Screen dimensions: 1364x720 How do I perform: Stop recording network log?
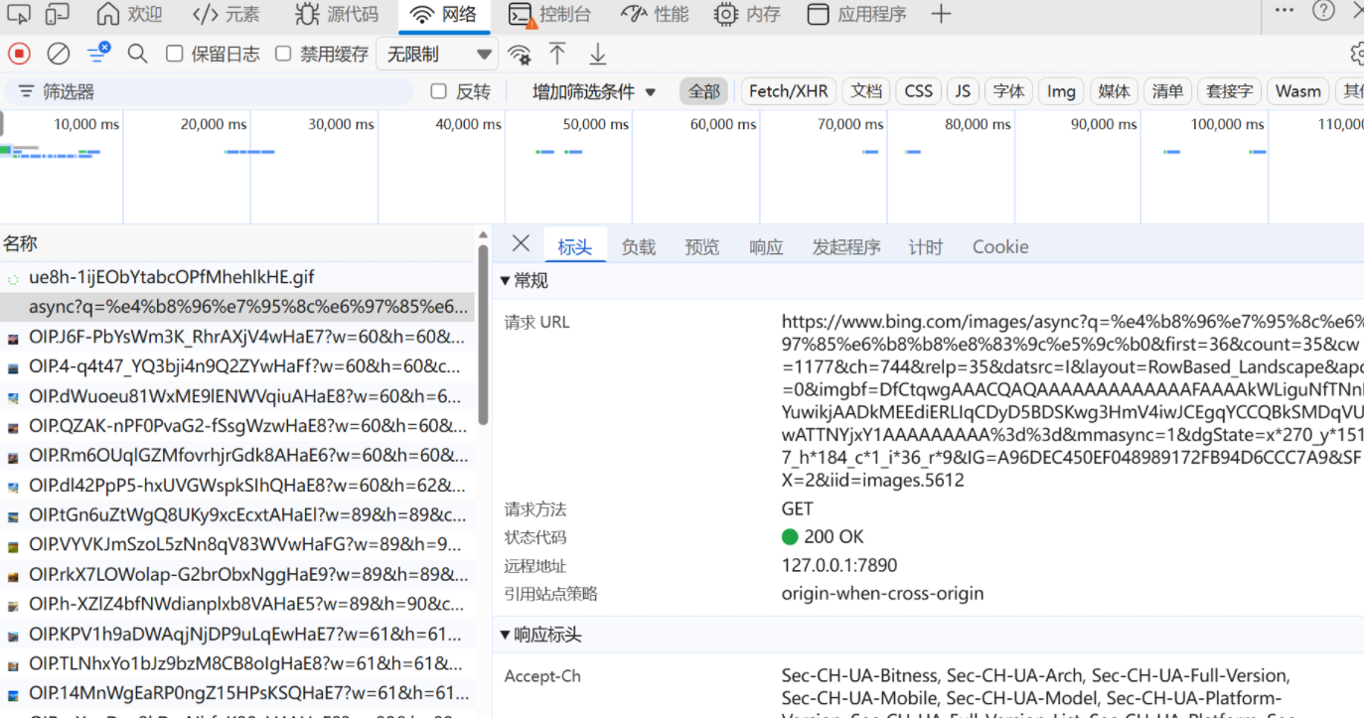point(20,54)
